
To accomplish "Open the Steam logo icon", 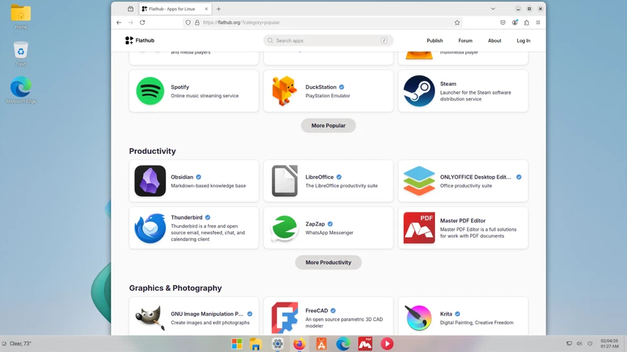I will click(419, 91).
